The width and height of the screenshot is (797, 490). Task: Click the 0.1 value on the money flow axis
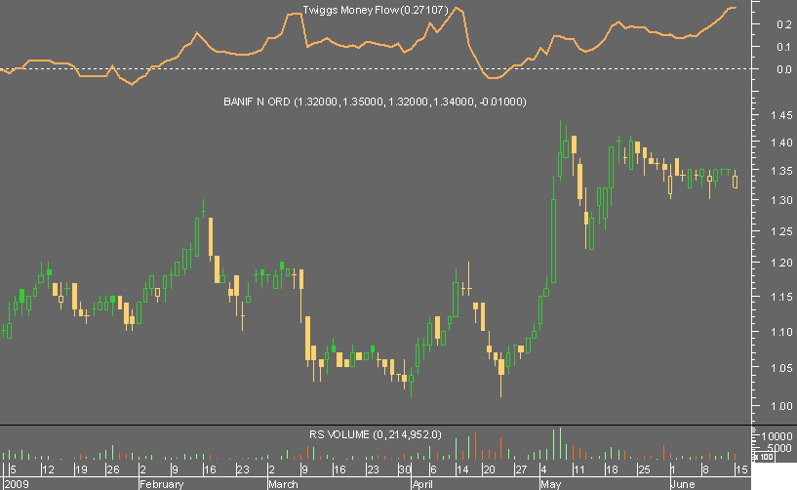[x=783, y=47]
